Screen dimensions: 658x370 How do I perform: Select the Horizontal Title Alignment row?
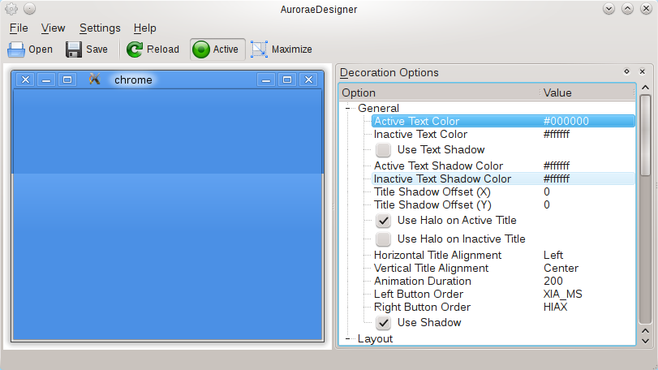pyautogui.click(x=503, y=255)
